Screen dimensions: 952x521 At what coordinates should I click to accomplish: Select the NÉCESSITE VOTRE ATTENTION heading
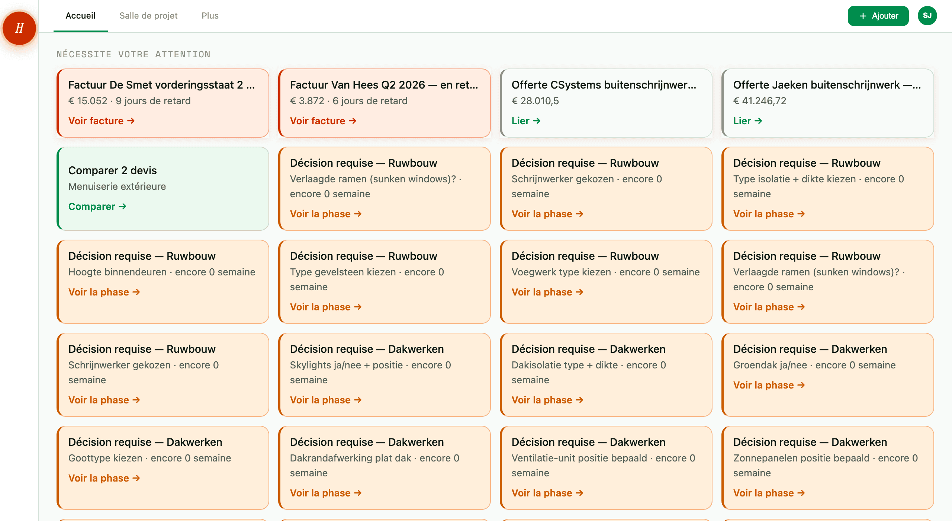click(x=134, y=54)
